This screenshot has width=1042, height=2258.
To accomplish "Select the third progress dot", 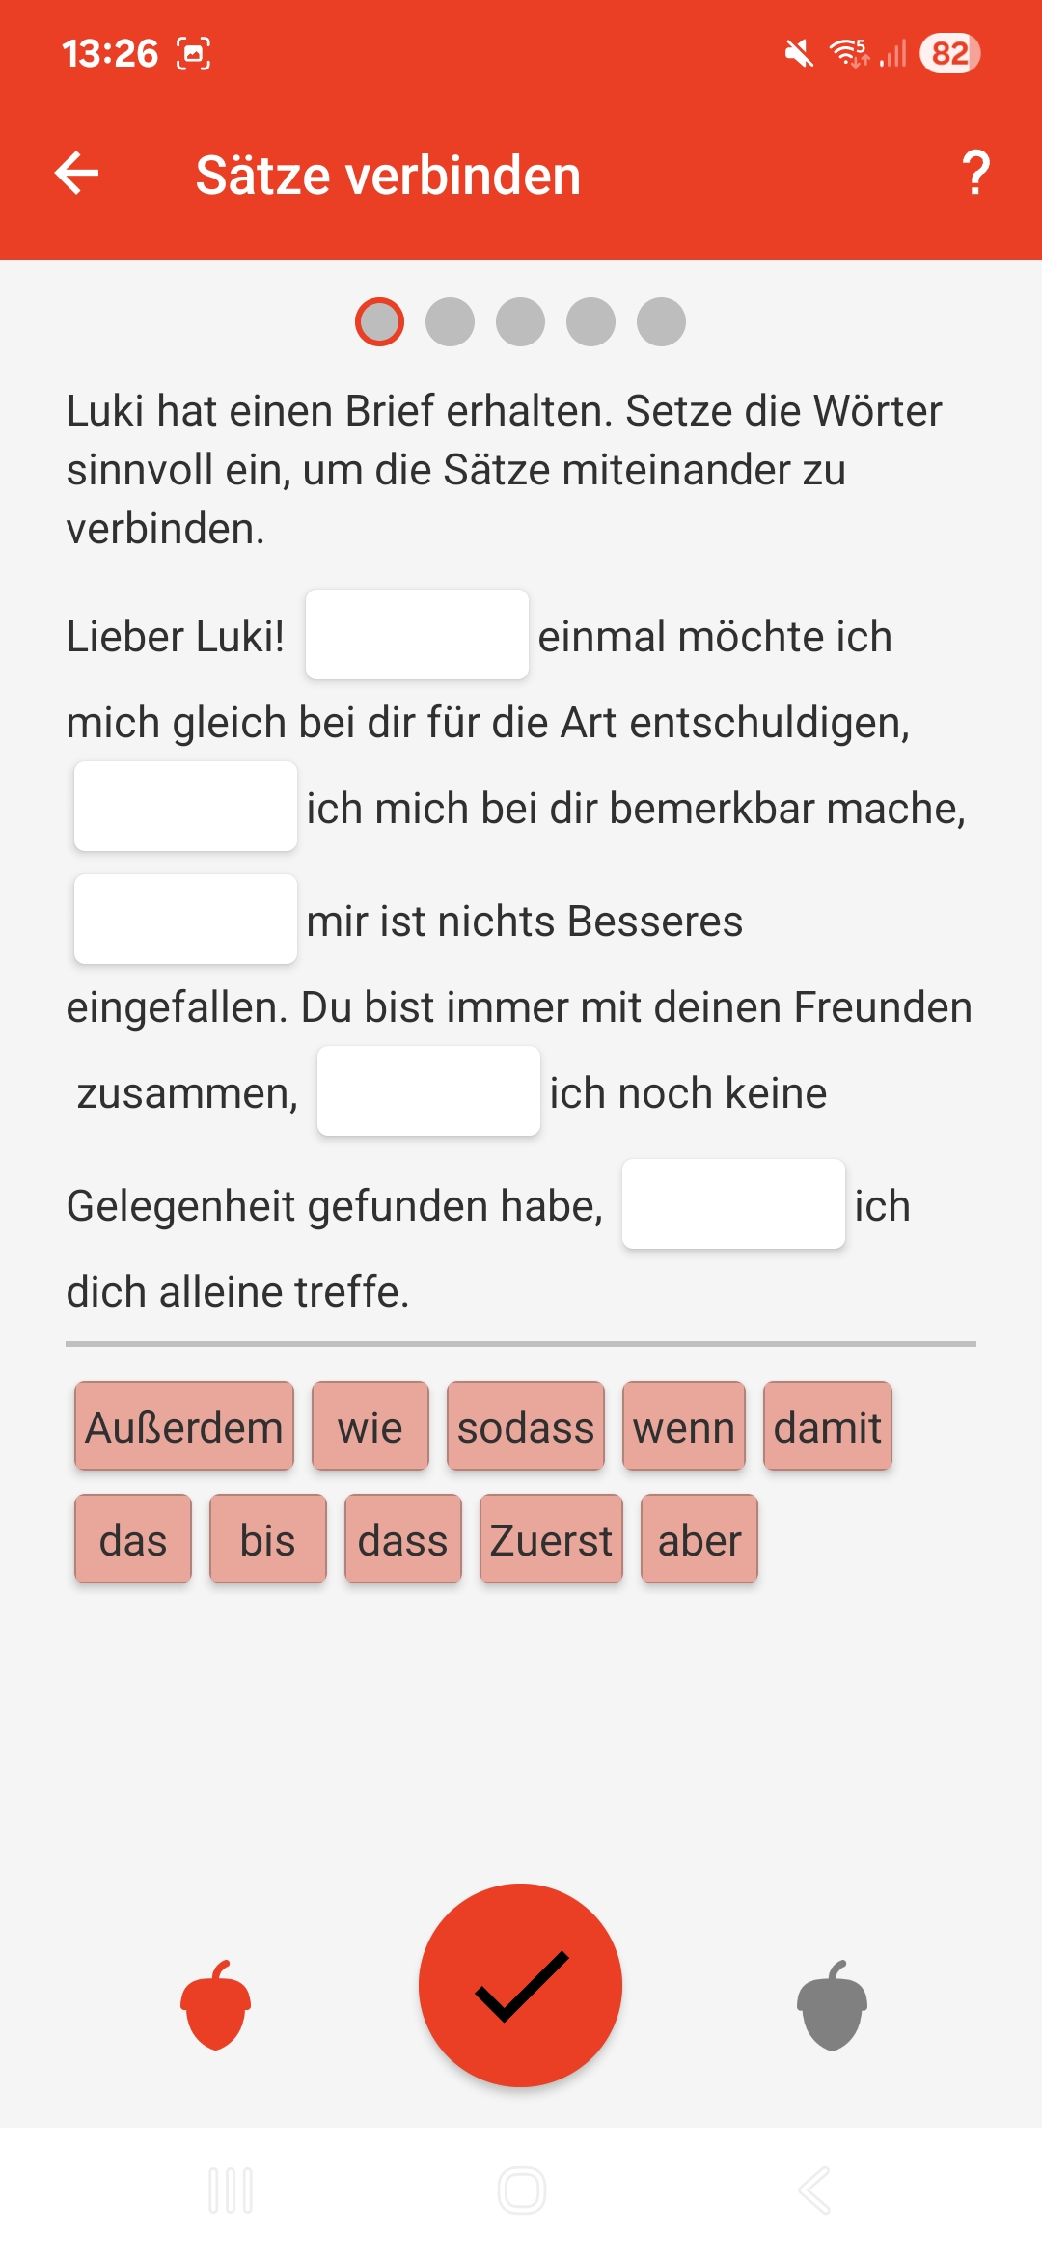I will coord(520,321).
